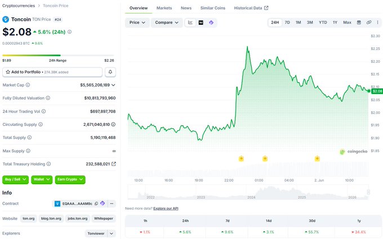The image size is (383, 239).
Task: Select the 24H time range
Action: point(275,22)
